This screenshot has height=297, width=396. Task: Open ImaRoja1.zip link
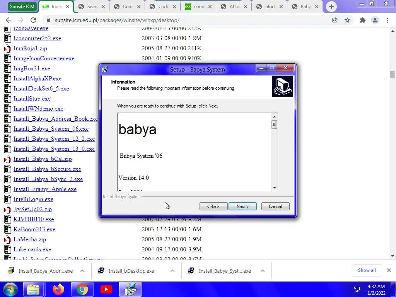[30, 48]
